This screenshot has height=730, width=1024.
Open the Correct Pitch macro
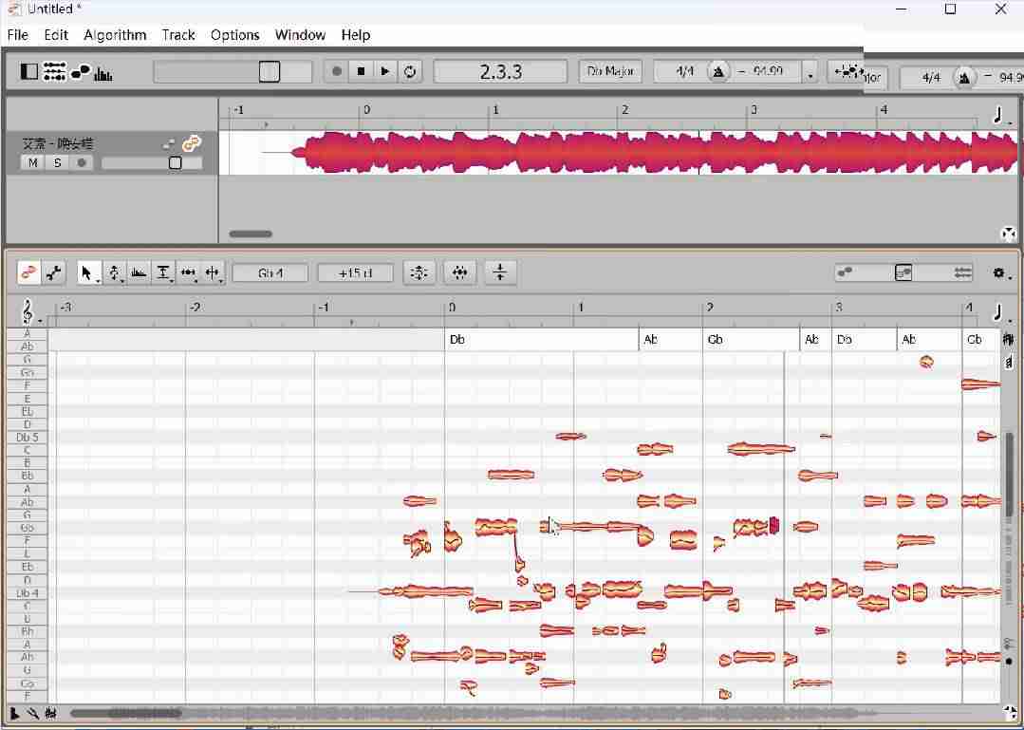(419, 273)
